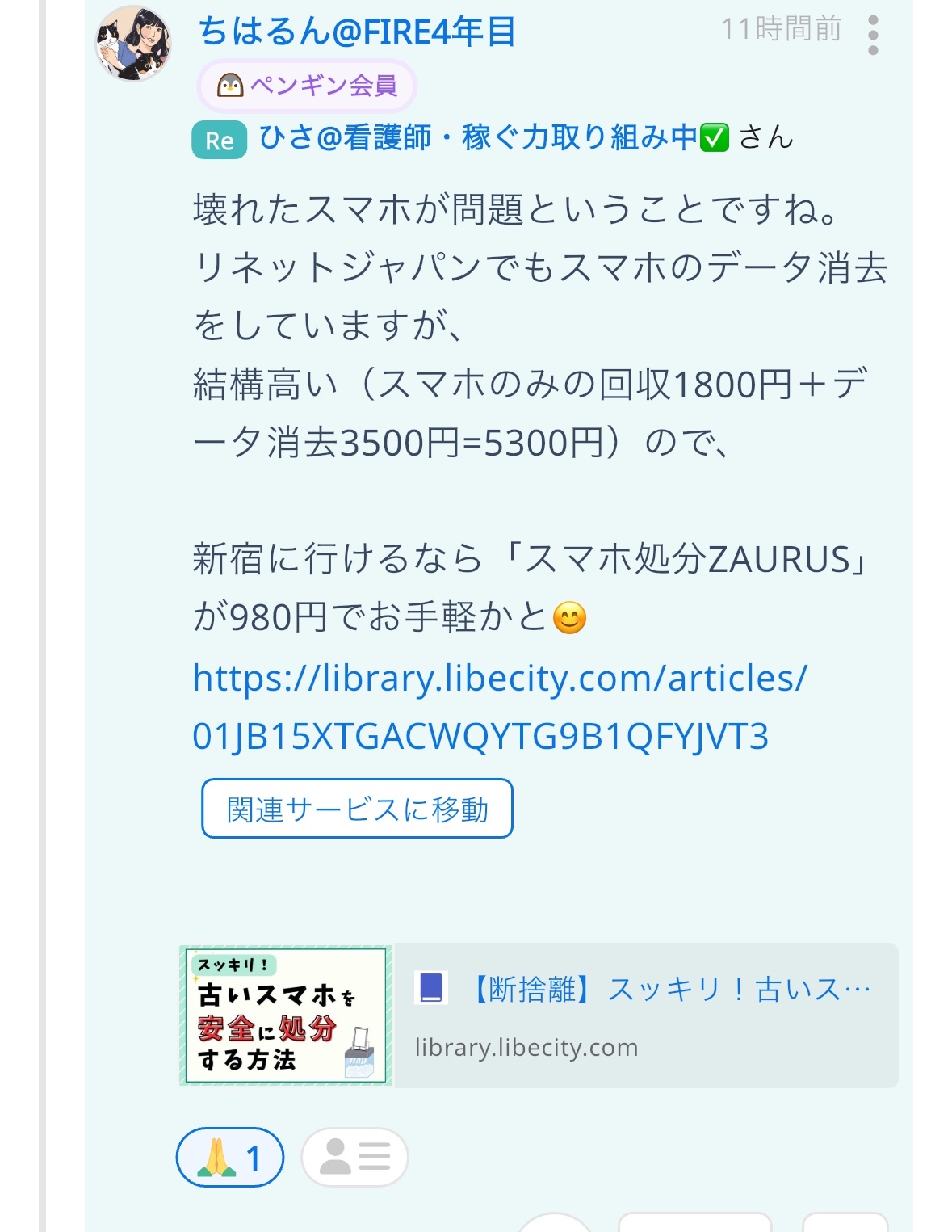This screenshot has width=952, height=1232.
Task: Open the library.libecity.com article URL
Action: [x=499, y=707]
